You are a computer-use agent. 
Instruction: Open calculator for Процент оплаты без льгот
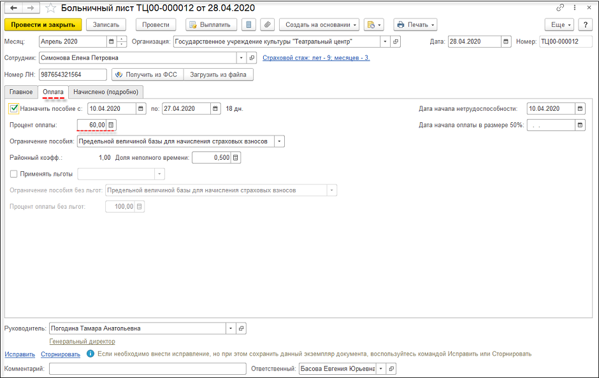tap(140, 207)
